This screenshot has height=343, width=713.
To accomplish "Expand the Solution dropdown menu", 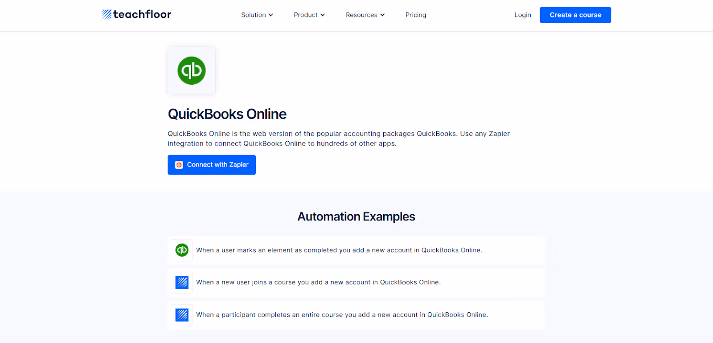I will [x=257, y=15].
